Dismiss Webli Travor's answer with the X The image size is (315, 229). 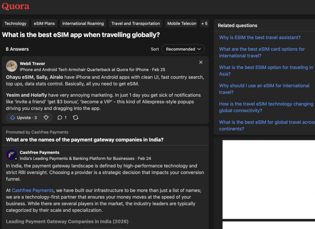201,62
